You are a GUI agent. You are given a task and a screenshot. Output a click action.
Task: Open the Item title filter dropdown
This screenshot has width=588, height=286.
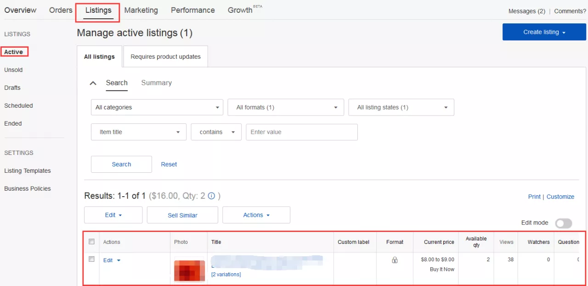coord(139,132)
